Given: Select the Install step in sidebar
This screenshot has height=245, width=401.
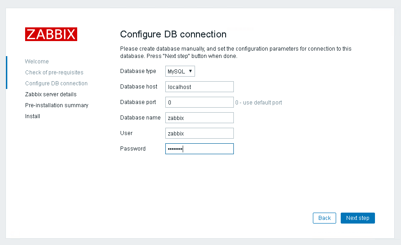Looking at the screenshot, I should pyautogui.click(x=33, y=116).
